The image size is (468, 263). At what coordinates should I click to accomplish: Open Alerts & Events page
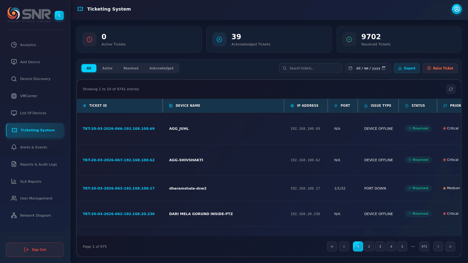coord(33,147)
